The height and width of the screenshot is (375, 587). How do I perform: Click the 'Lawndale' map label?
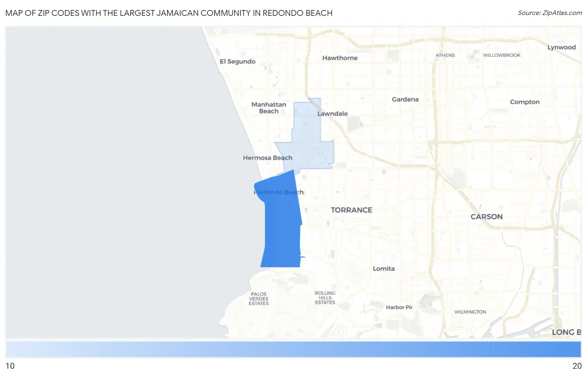click(x=332, y=113)
